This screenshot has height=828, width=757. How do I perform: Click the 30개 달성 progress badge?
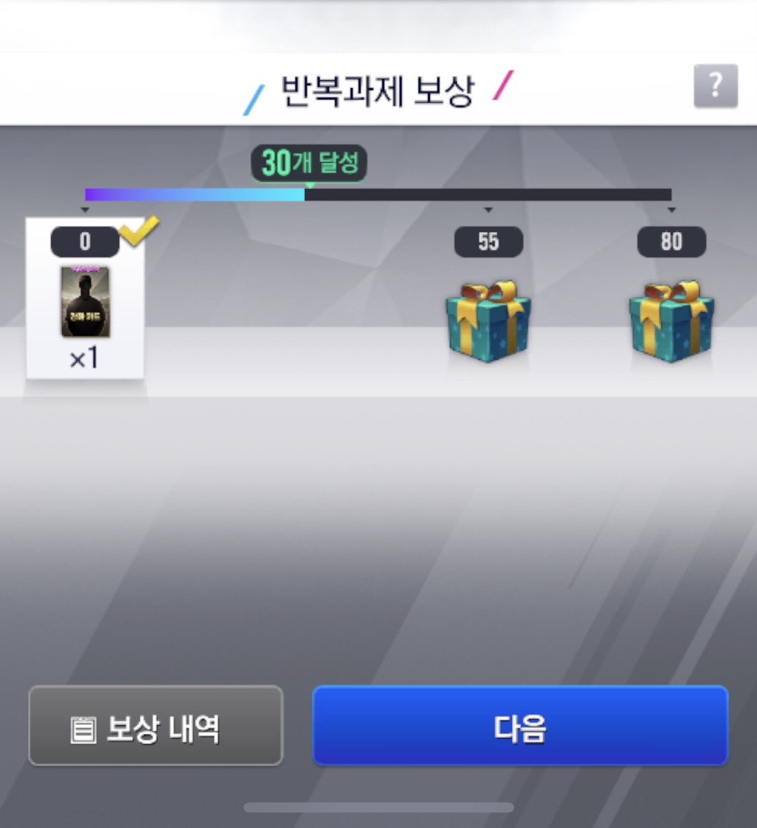[x=309, y=163]
